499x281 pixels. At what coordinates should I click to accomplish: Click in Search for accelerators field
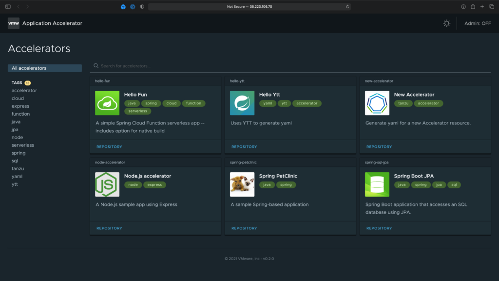tap(290, 66)
